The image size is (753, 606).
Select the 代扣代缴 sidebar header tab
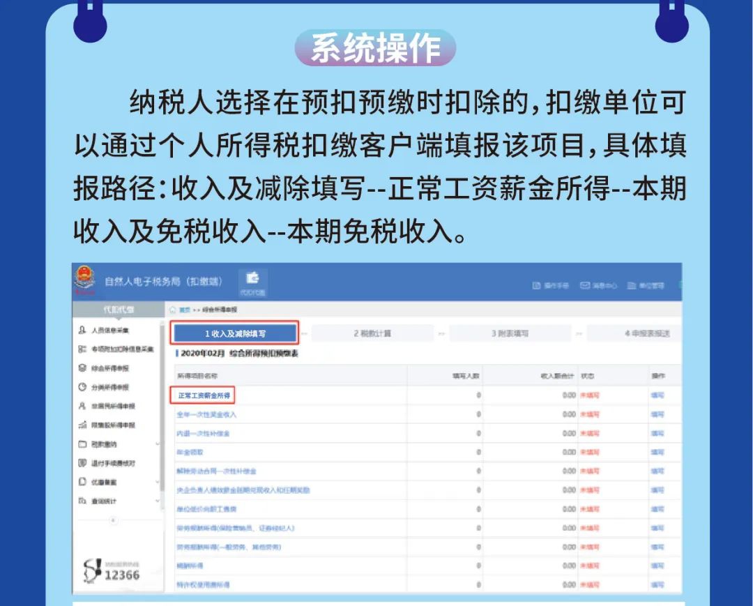pyautogui.click(x=118, y=310)
